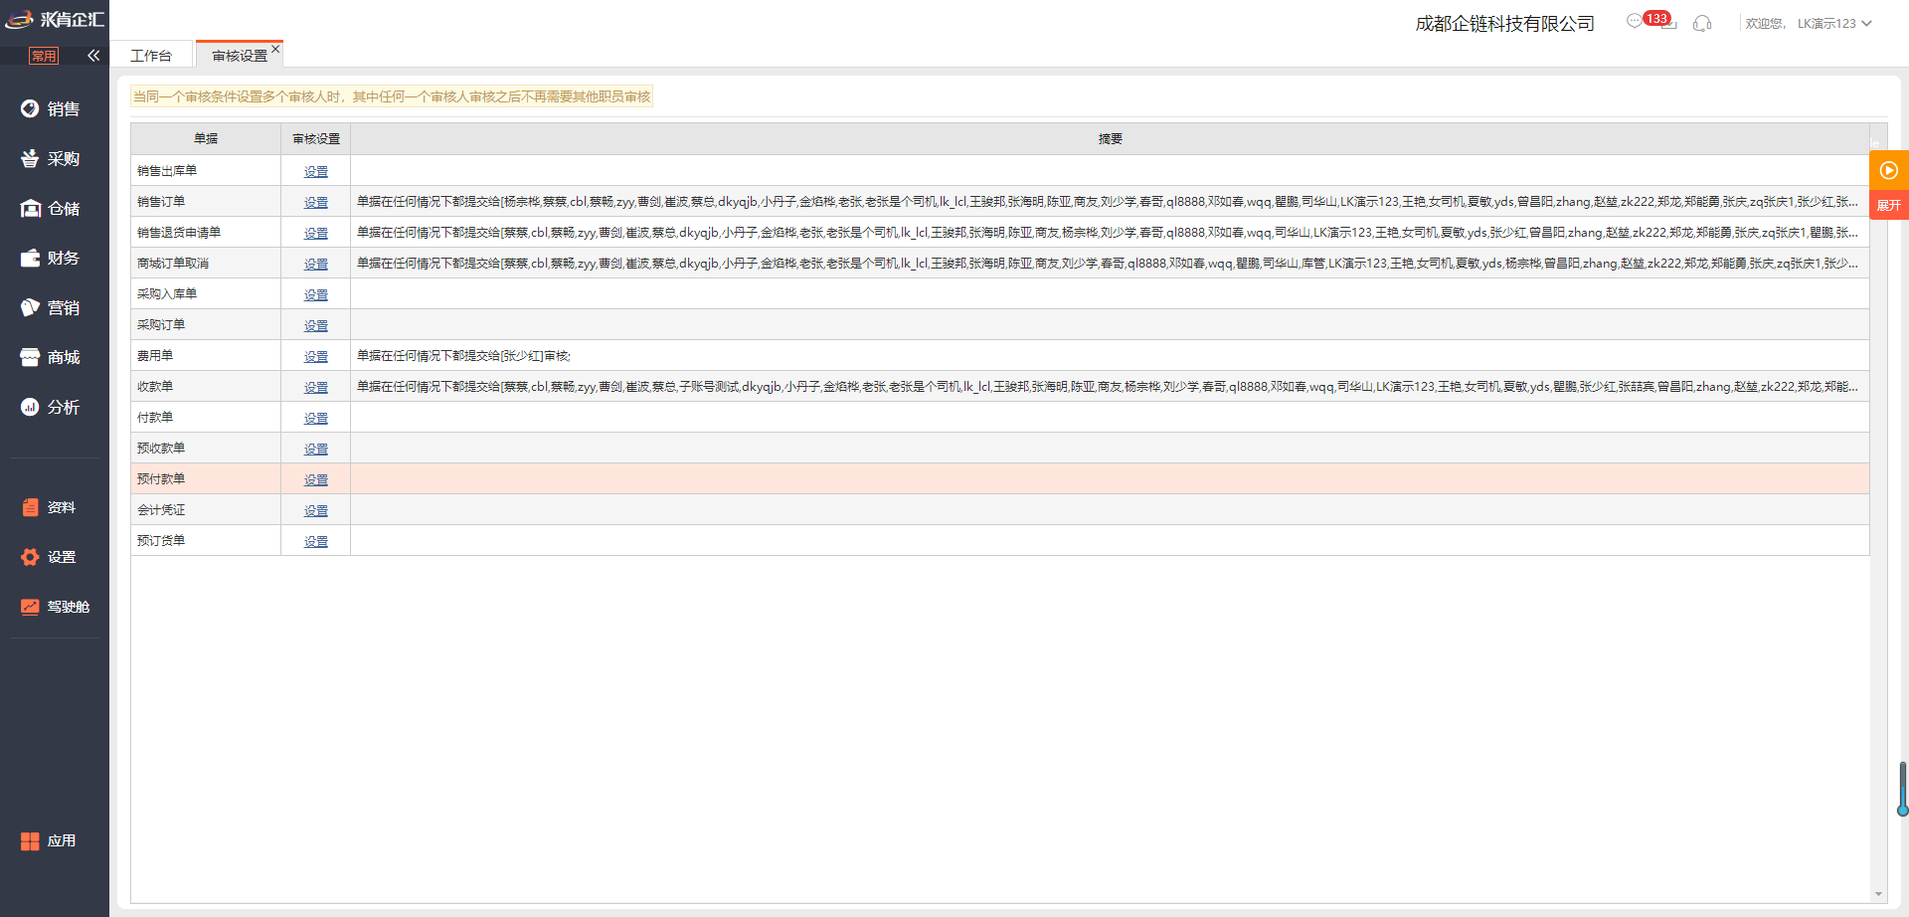Screen dimensions: 1909x917
Task: Switch to the 工作台 tab
Action: click(x=151, y=56)
